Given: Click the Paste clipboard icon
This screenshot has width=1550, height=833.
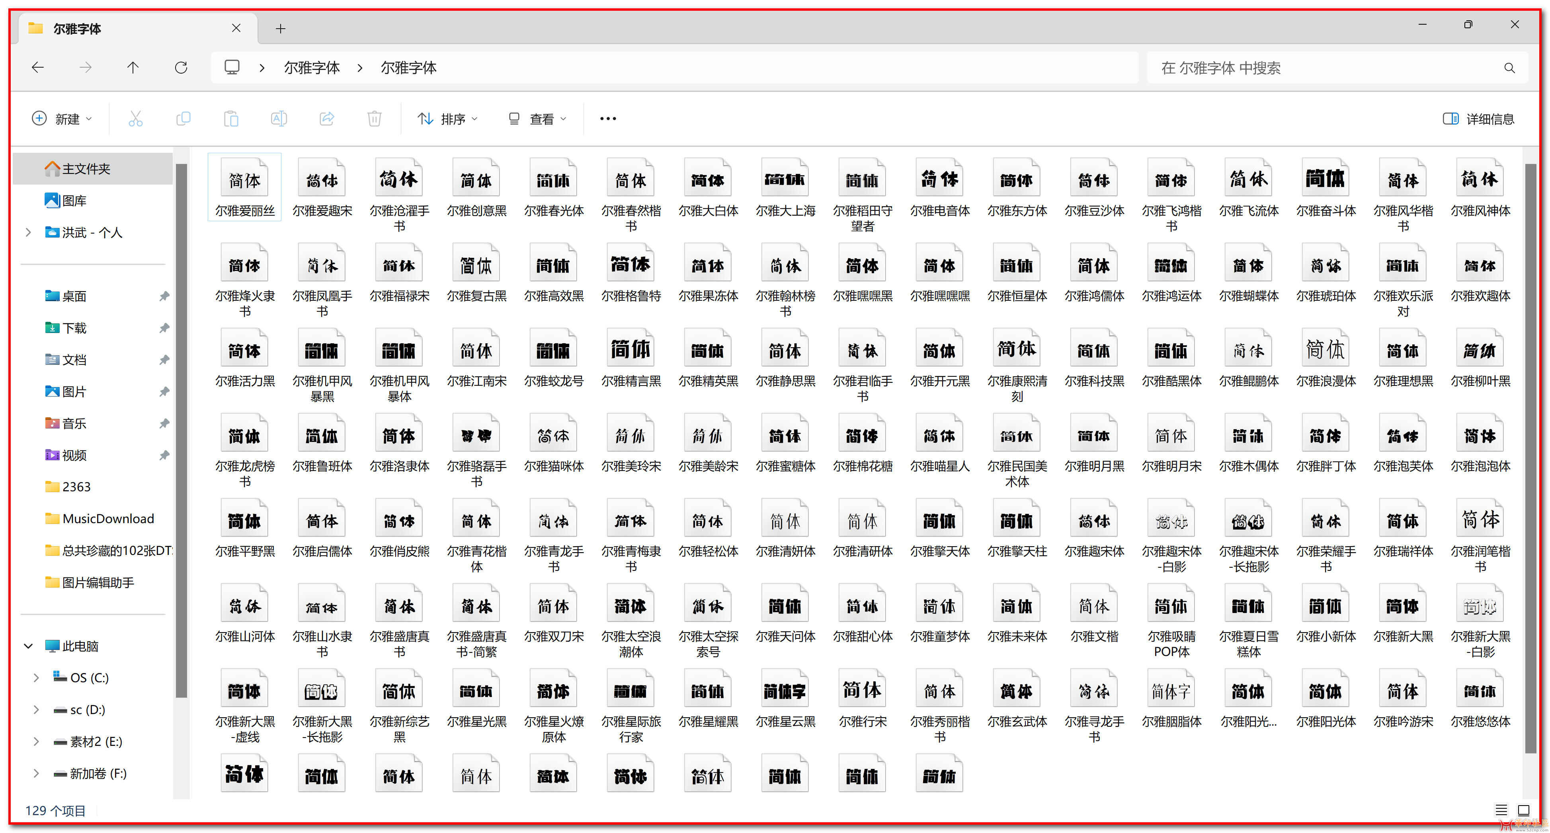Looking at the screenshot, I should [x=231, y=119].
